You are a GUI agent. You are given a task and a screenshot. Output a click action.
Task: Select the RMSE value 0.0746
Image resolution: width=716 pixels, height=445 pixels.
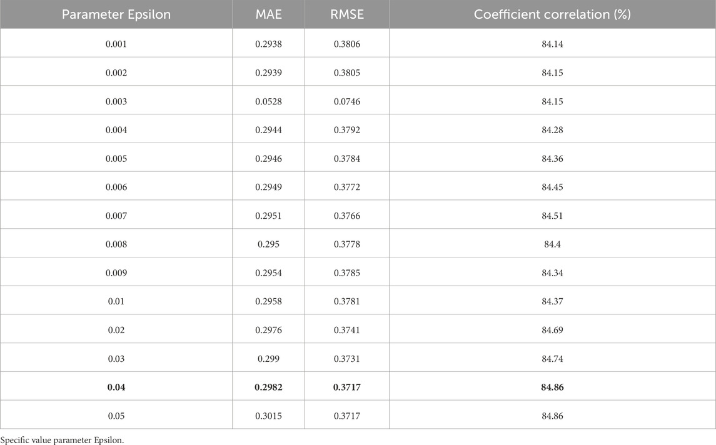[347, 101]
